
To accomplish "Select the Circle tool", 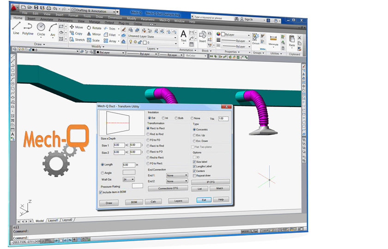I will pyautogui.click(x=41, y=29).
